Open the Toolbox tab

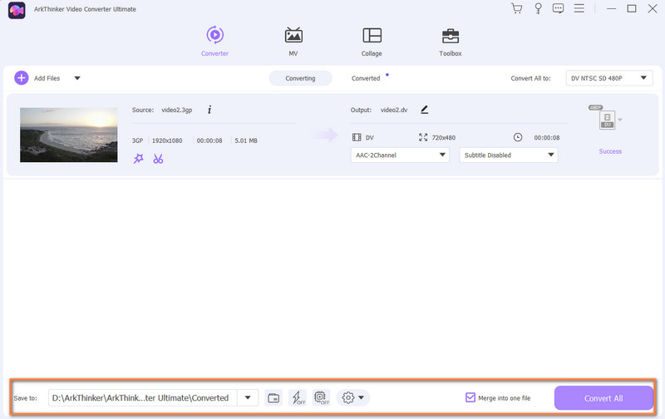450,41
